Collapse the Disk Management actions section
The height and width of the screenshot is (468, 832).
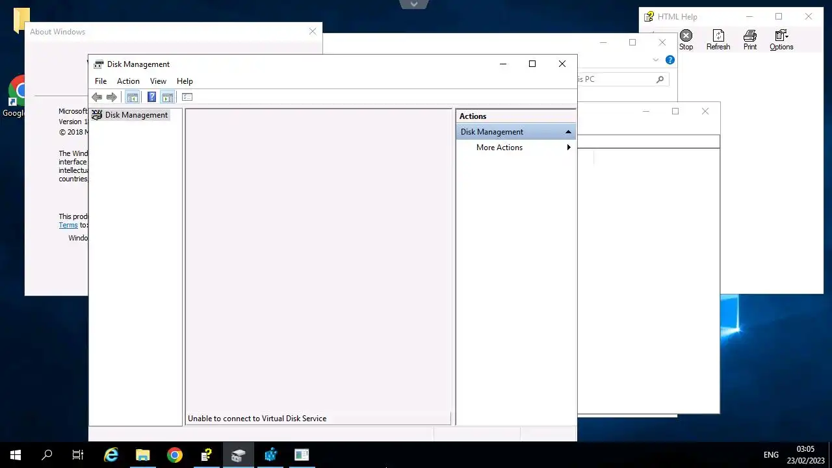pyautogui.click(x=568, y=132)
